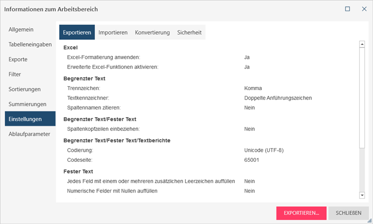This screenshot has height=224, width=373.
Task: Click the Exportieren... button
Action: 301,213
